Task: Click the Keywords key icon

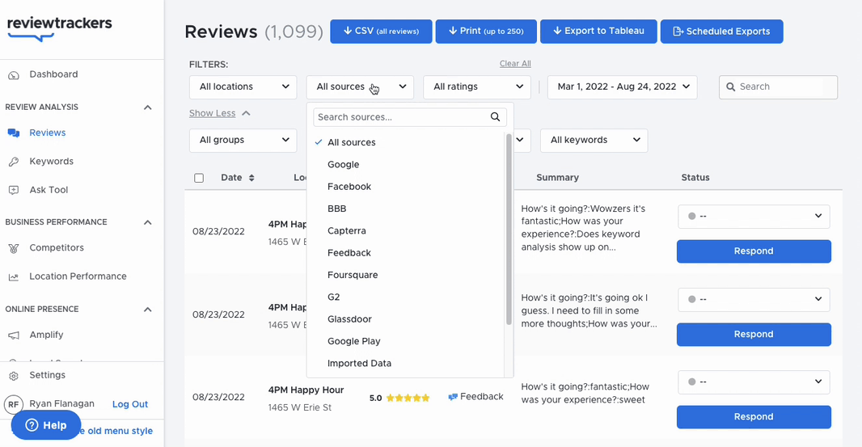Action: point(14,162)
